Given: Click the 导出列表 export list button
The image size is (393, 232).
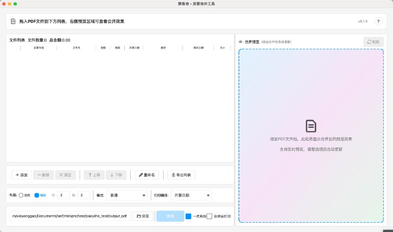Looking at the screenshot, I should 181,175.
